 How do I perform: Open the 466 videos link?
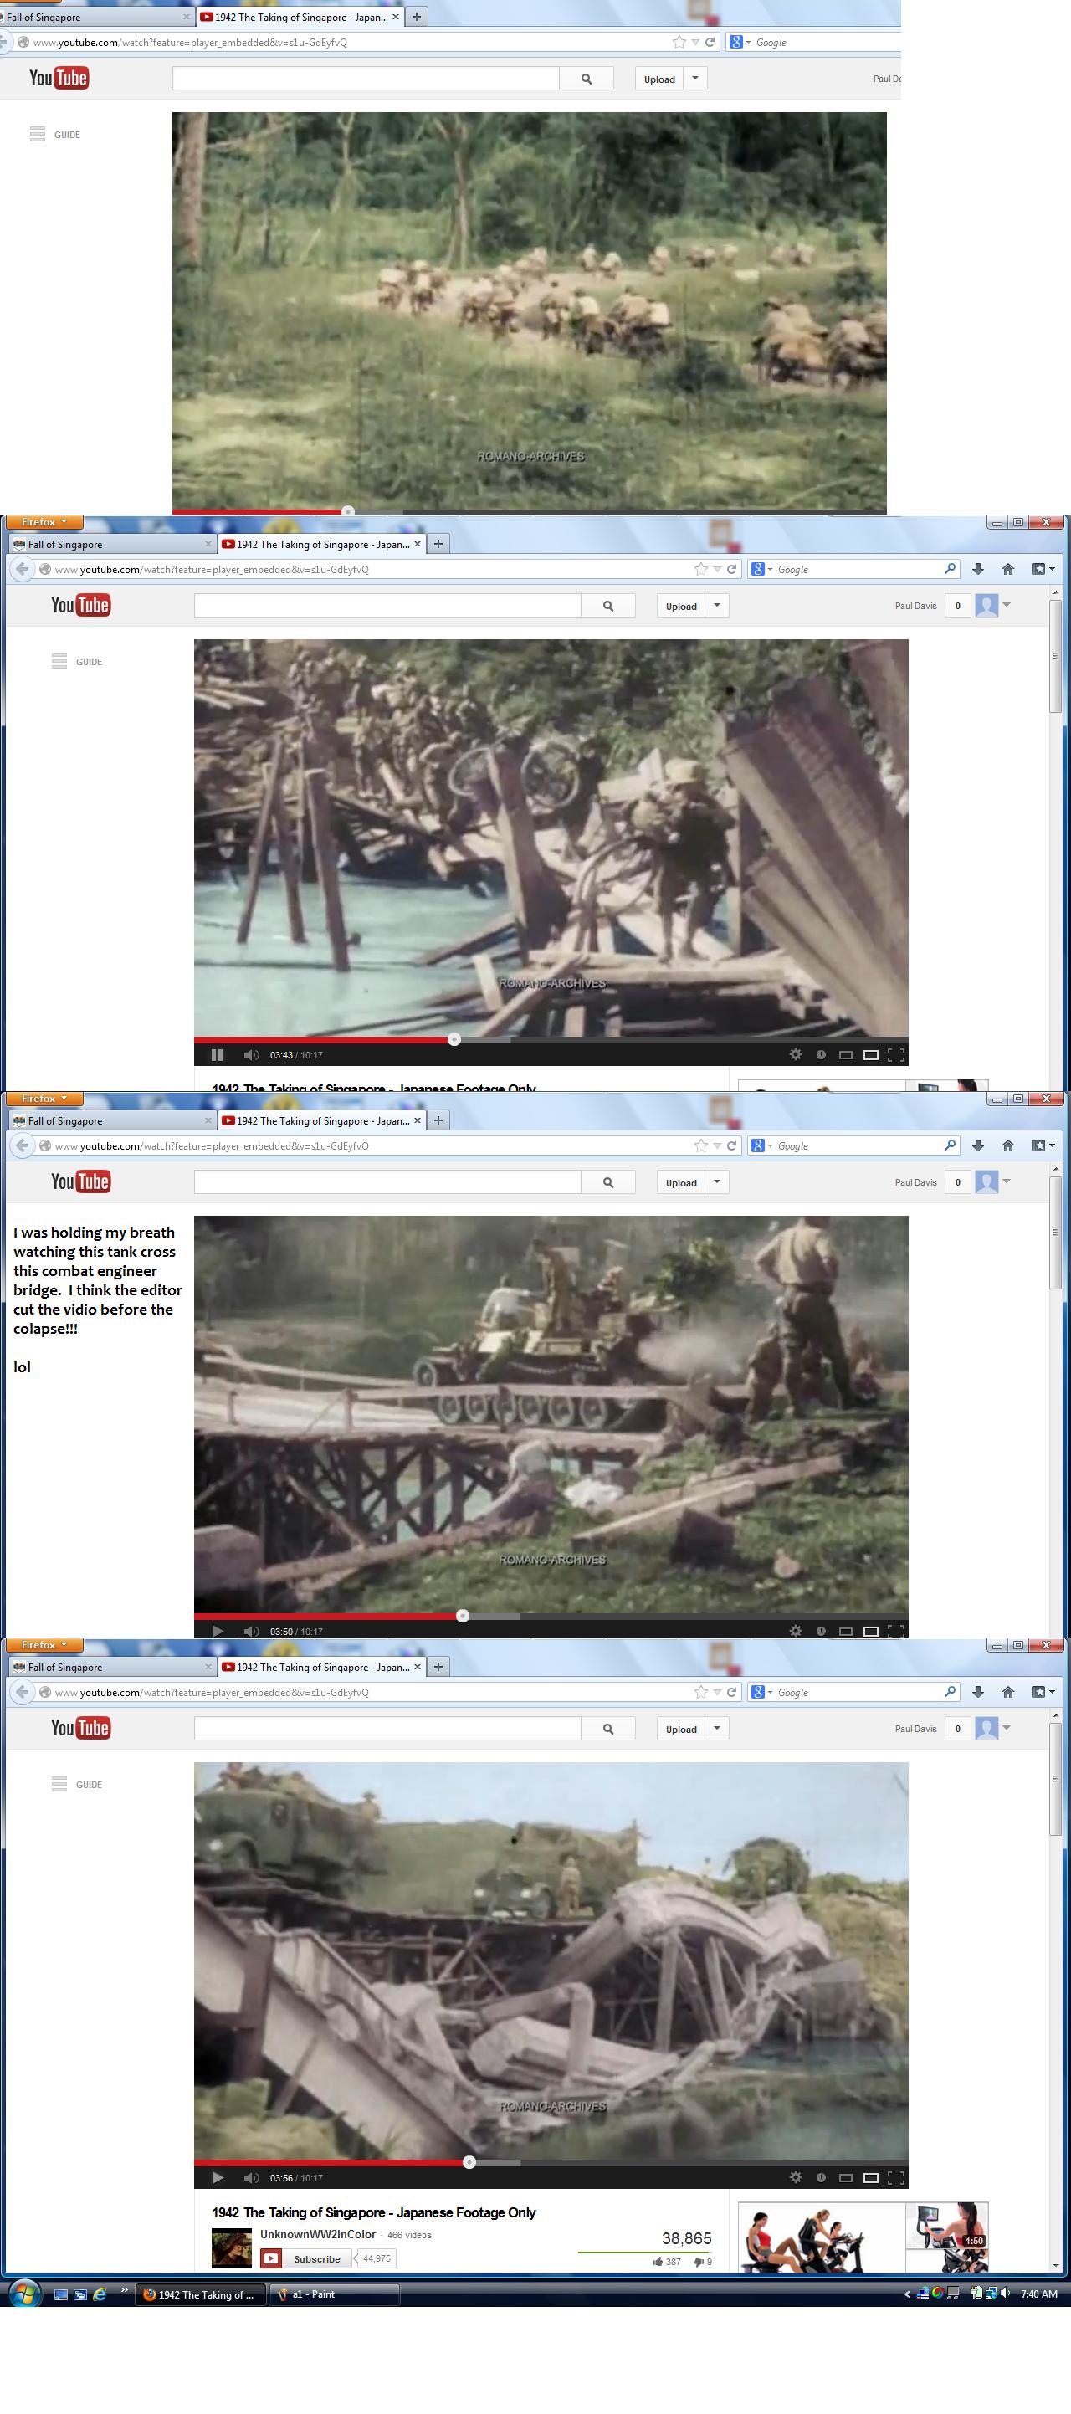[409, 2235]
